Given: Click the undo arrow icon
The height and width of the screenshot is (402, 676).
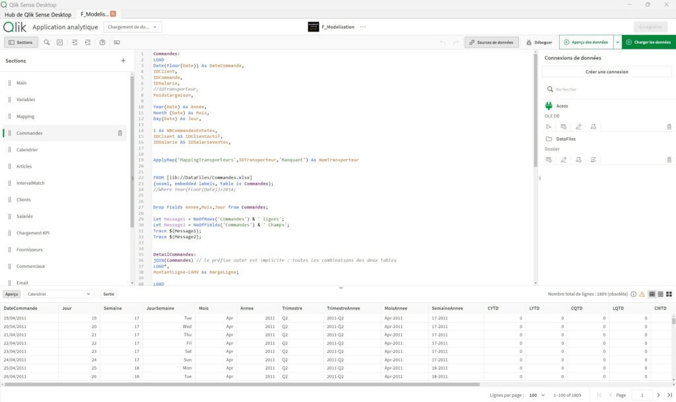Looking at the screenshot, I should click(x=442, y=42).
